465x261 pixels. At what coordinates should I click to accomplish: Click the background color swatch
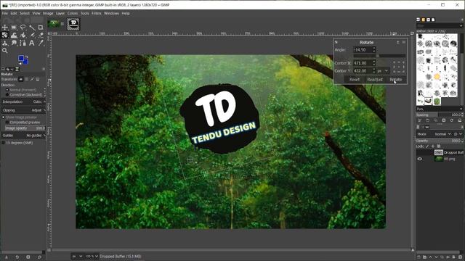(x=26, y=62)
